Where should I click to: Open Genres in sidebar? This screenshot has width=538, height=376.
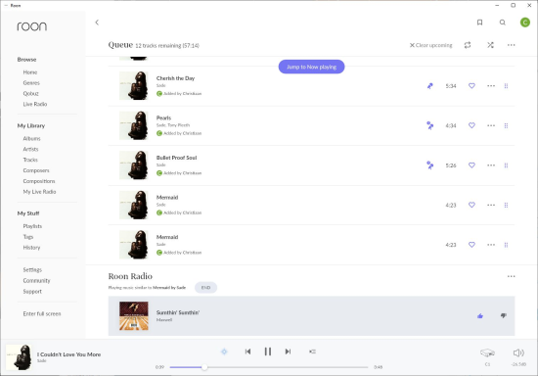[x=31, y=83]
